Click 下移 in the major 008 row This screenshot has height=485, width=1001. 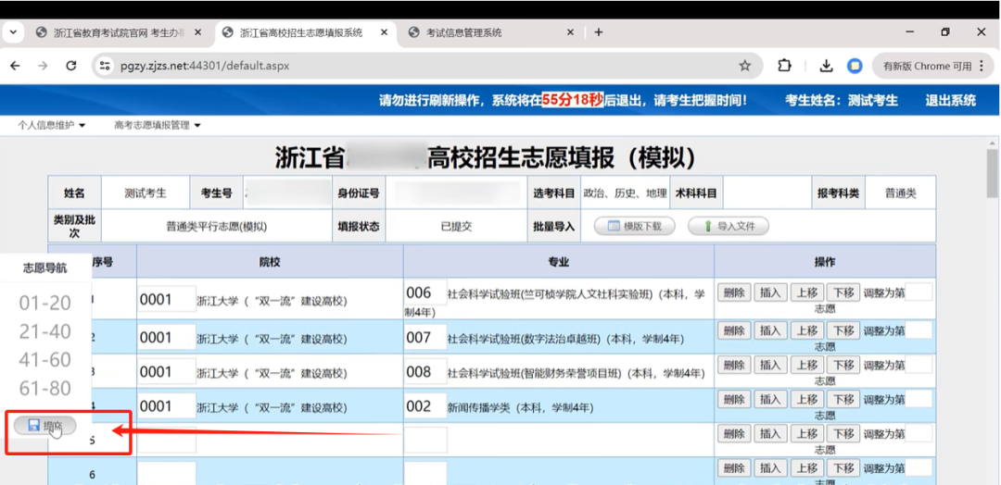tap(843, 366)
